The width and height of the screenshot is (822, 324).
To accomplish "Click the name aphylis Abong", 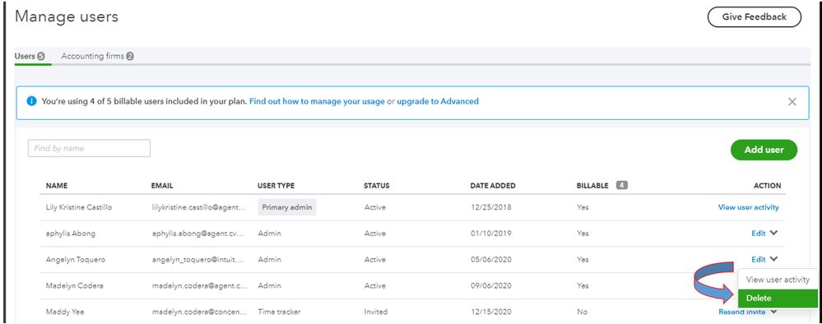I will pyautogui.click(x=71, y=234).
